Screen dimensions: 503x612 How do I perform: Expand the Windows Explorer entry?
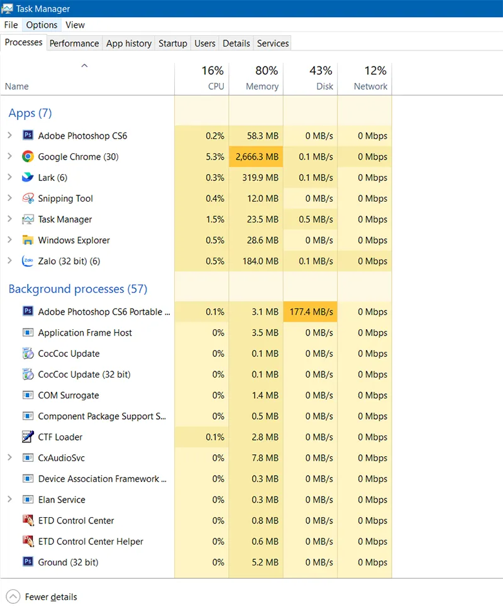[10, 239]
